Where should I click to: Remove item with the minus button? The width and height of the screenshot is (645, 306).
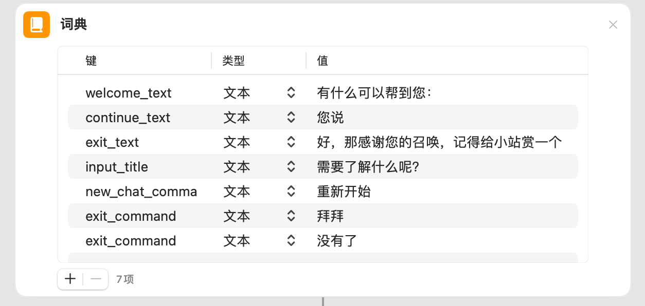point(96,279)
